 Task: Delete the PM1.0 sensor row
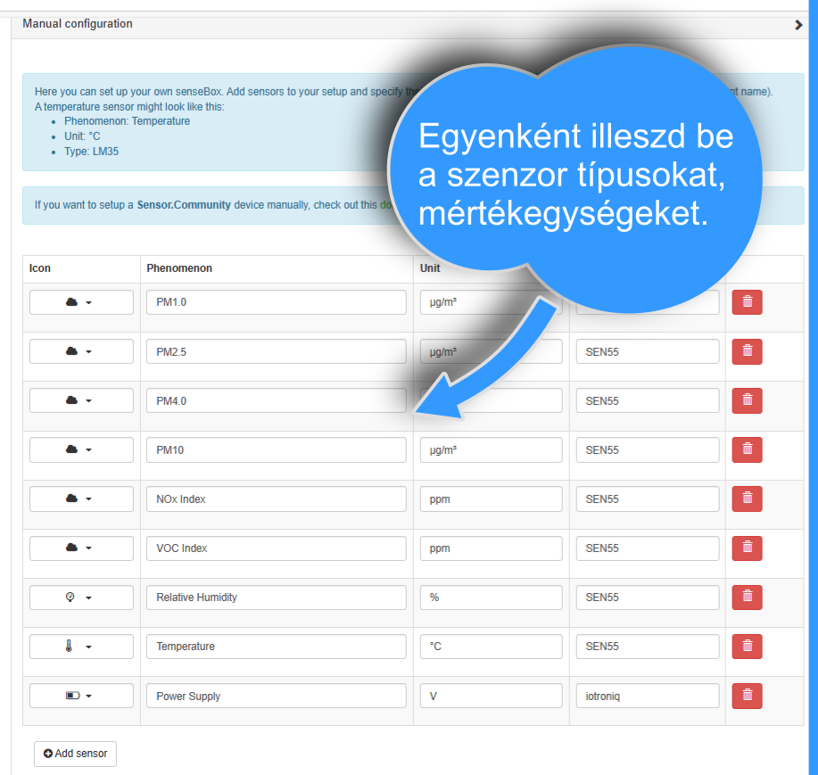pyautogui.click(x=747, y=302)
